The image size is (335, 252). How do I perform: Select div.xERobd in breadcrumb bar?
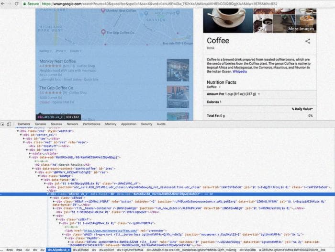(x=80, y=250)
